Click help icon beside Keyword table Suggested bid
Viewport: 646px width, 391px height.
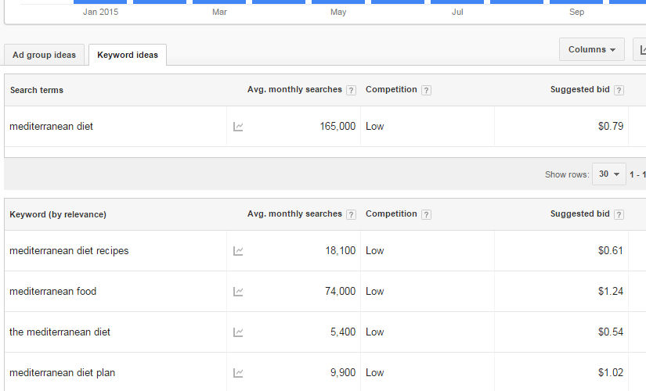point(619,214)
